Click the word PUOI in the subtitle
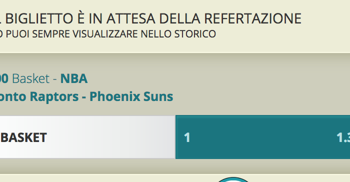 click(18, 34)
